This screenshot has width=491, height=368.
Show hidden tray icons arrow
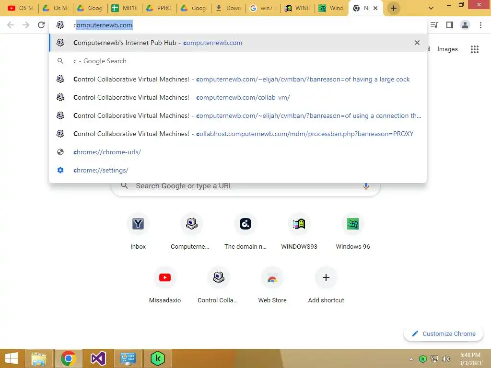click(411, 359)
